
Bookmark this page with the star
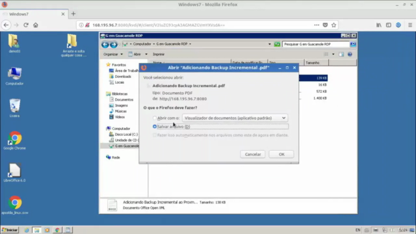pyautogui.click(x=333, y=25)
